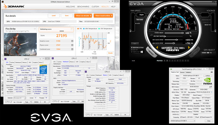Click the red Boost Clock triangle marker
This screenshot has width=218, height=125.
(180, 29)
